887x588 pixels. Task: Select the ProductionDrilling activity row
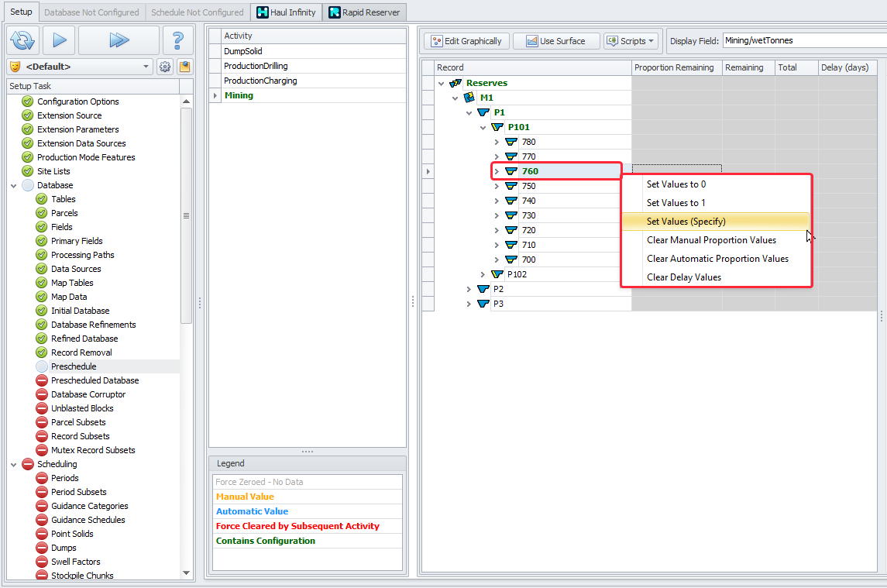click(x=256, y=66)
